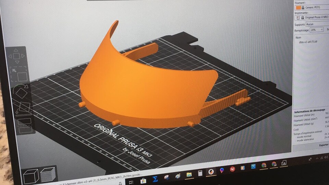The height and width of the screenshot is (185, 329).
Task: Open the blue Sigma app on taskbar
Action: tap(155, 179)
